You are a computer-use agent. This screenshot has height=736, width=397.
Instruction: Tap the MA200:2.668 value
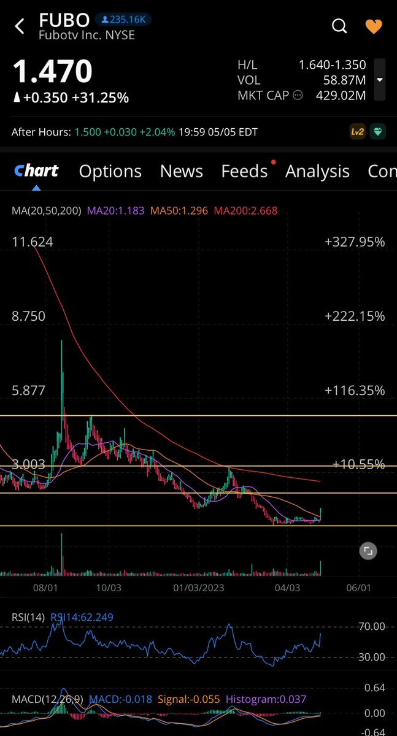(x=245, y=210)
